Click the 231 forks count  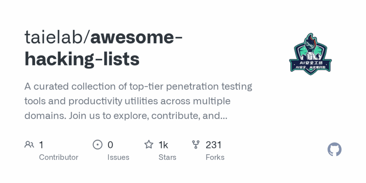[213, 145]
